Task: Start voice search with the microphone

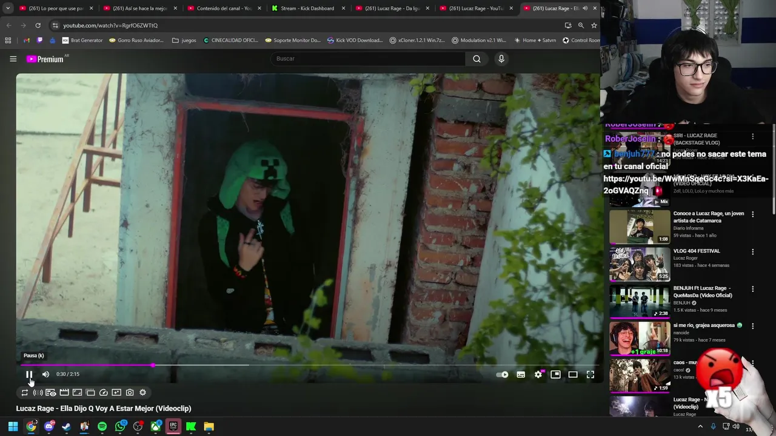Action: coord(501,59)
